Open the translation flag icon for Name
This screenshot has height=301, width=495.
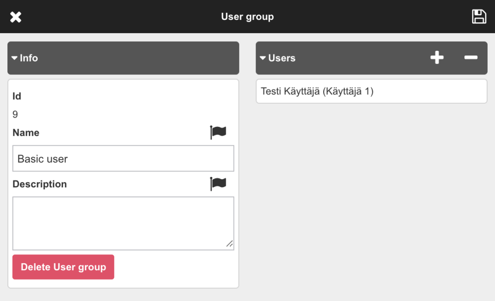pos(218,132)
